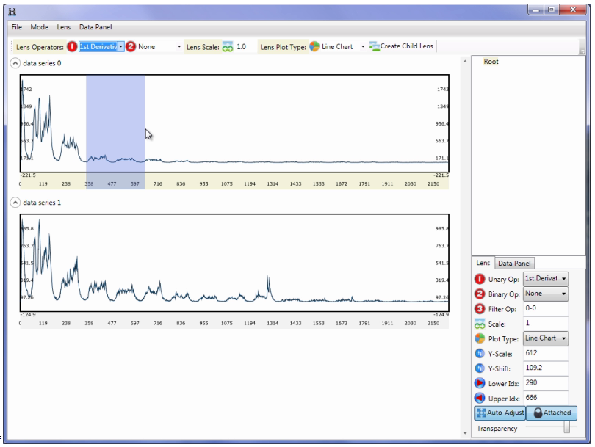Click the Lens Scale 1.0 value in toolbar

pyautogui.click(x=242, y=47)
